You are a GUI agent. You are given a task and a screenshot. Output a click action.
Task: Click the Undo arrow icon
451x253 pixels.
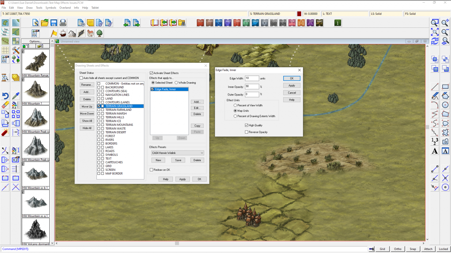5,96
